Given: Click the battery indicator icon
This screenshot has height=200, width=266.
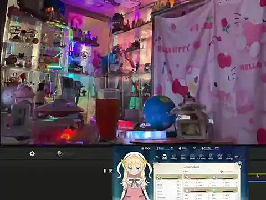Looking at the screenshot, I should coord(105,171).
